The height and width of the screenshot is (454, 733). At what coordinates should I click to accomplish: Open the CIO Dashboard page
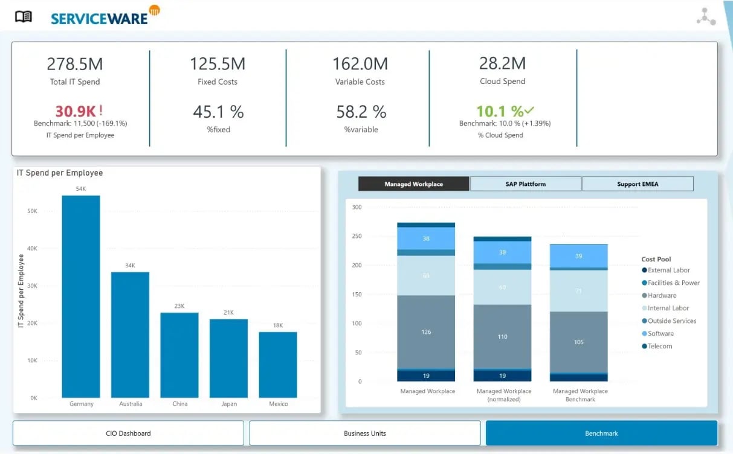[x=128, y=433]
